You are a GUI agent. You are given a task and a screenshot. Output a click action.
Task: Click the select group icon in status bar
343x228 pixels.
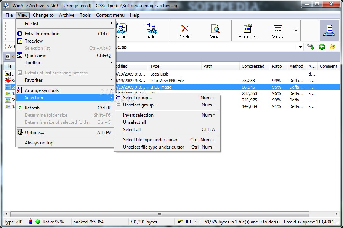click(189, 222)
